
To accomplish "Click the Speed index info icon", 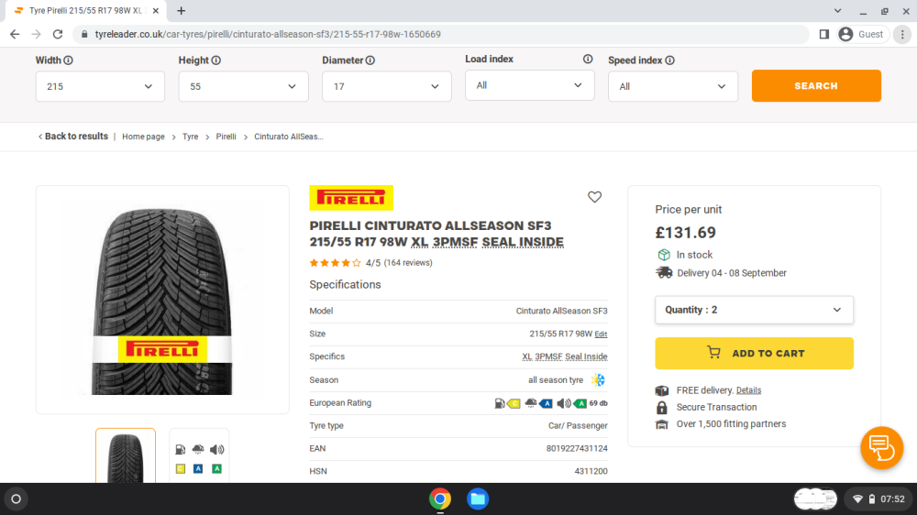I will tap(669, 60).
